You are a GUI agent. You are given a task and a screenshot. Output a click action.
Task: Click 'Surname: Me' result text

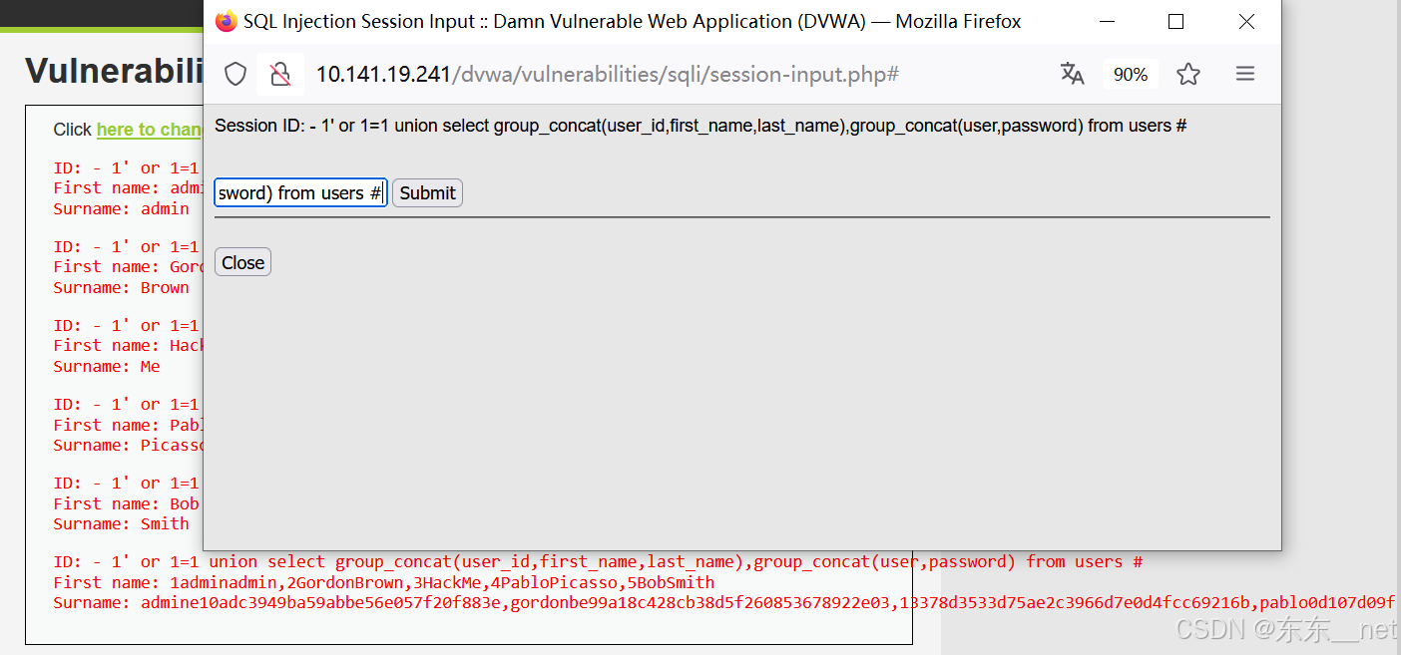107,366
